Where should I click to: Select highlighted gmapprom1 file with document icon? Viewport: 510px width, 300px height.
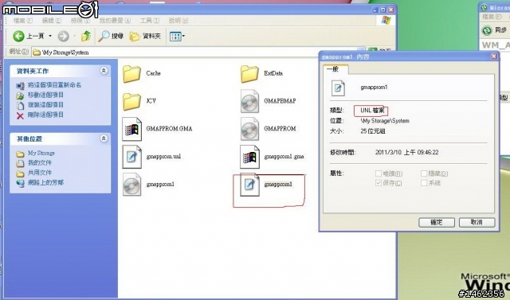(249, 185)
